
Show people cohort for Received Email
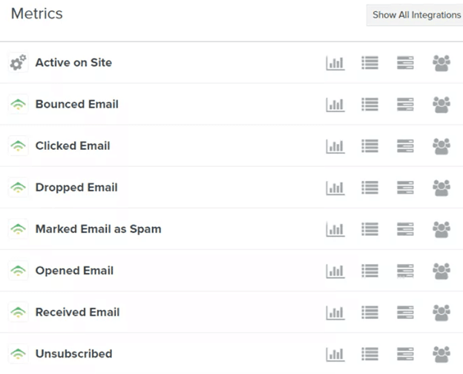tap(441, 313)
